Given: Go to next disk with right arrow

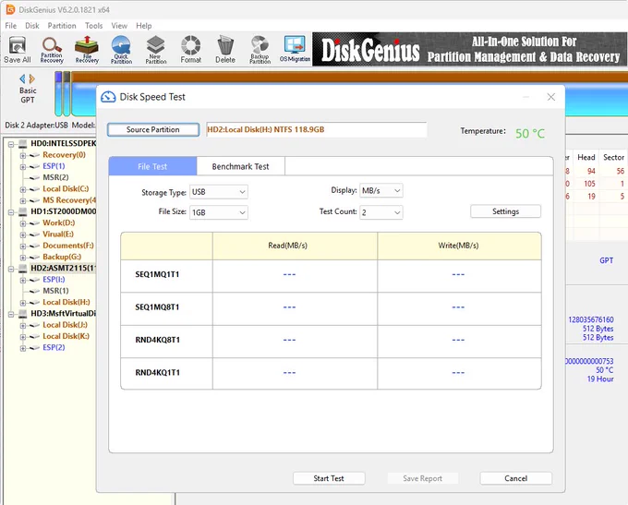Looking at the screenshot, I should [x=32, y=78].
